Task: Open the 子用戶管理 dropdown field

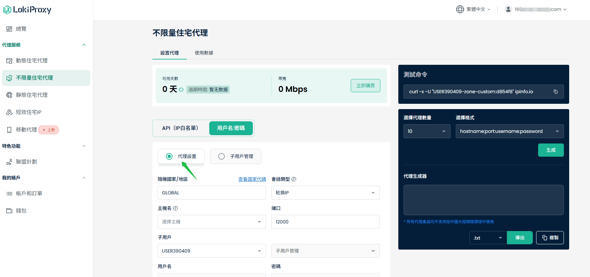Action: [326, 251]
